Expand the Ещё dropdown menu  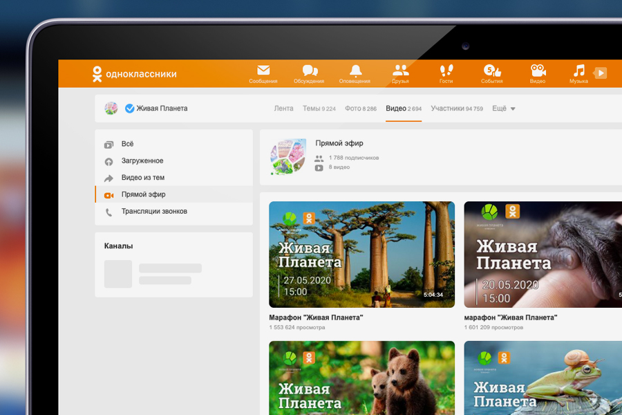(x=503, y=109)
